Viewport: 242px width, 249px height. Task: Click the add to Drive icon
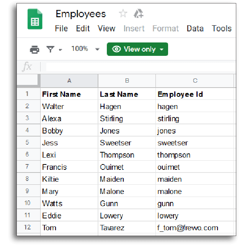[x=139, y=13]
